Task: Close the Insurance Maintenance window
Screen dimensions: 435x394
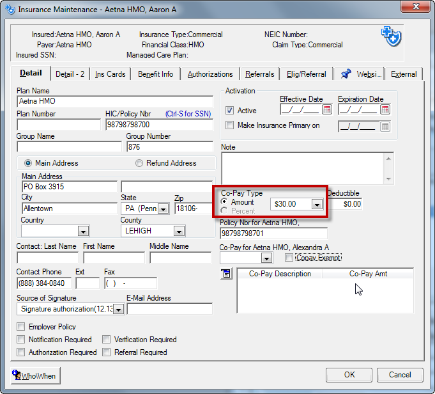Action: coord(415,6)
